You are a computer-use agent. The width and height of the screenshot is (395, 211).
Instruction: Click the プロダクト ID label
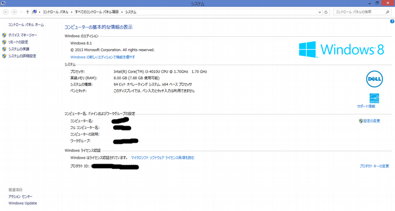80,166
